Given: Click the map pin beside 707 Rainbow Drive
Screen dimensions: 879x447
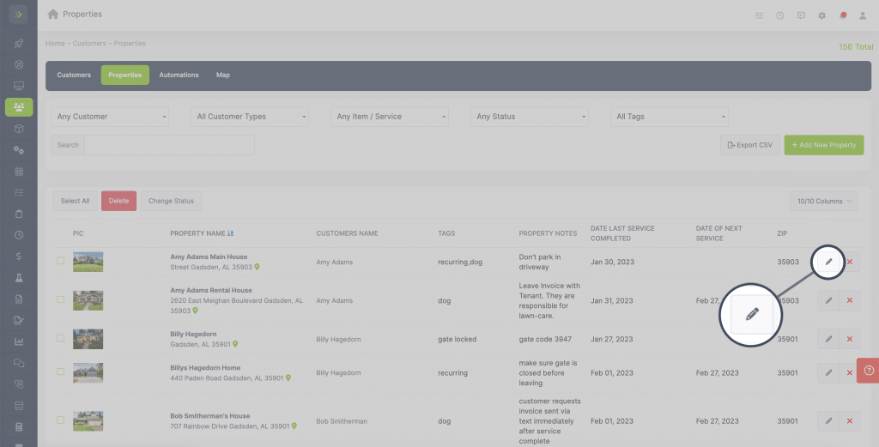Looking at the screenshot, I should (294, 426).
